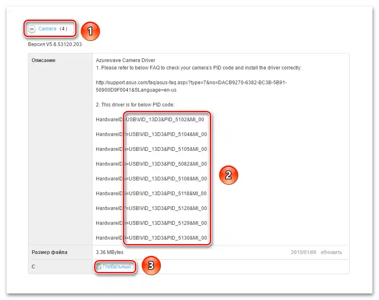Select the Версия V5.8.53120.203 text
This screenshot has height=300, width=379.
(55, 44)
